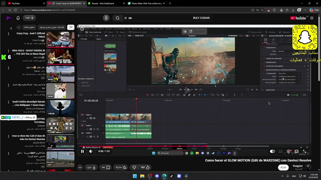The height and width of the screenshot is (180, 321).
Task: Start voice search with microphone icon
Action: [x=106, y=18]
